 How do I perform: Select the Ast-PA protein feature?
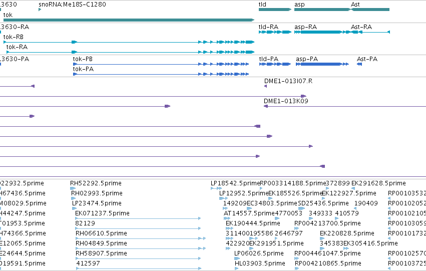point(359,64)
